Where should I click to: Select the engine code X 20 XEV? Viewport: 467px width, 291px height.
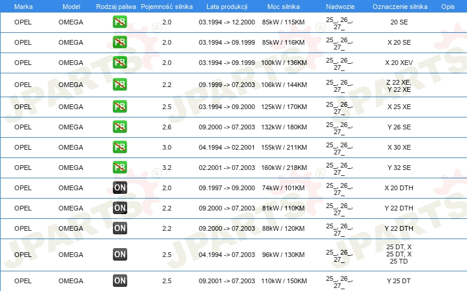pyautogui.click(x=399, y=63)
